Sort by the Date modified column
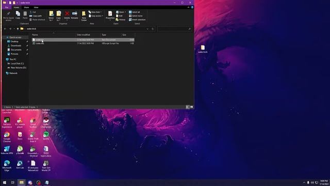The width and height of the screenshot is (330, 186). point(88,35)
